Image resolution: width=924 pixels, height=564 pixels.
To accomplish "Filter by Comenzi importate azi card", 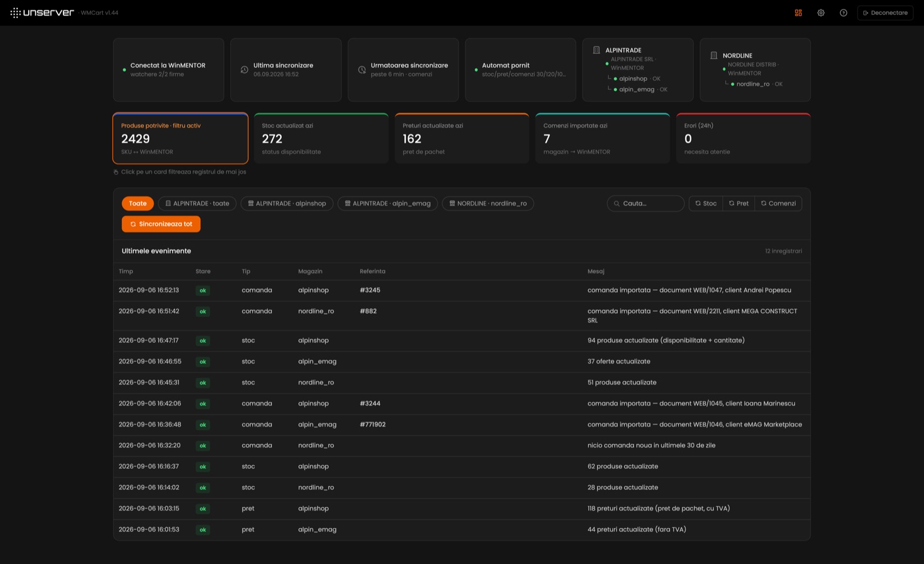I will pos(602,139).
